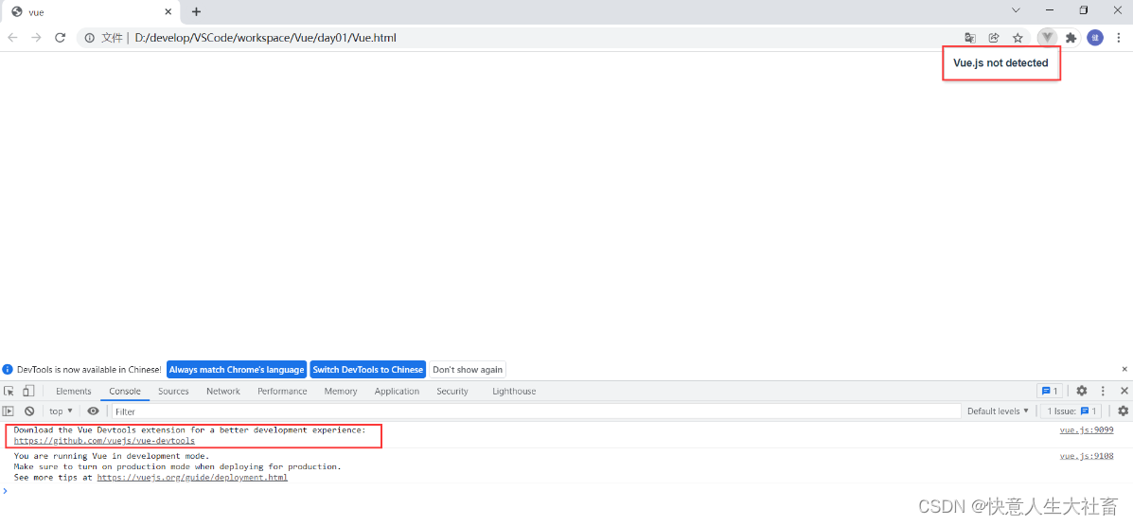1133x525 pixels.
Task: Open the vue.js:9099 source link
Action: click(x=1086, y=429)
